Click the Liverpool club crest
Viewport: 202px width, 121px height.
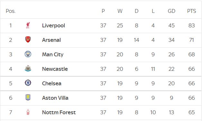pyautogui.click(x=28, y=25)
